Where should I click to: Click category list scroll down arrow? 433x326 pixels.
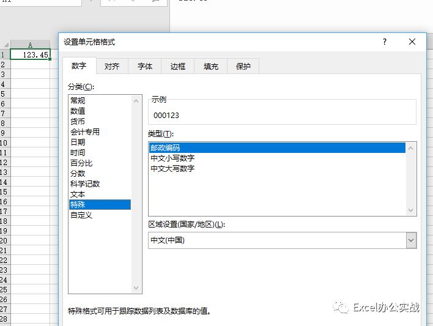(136, 288)
